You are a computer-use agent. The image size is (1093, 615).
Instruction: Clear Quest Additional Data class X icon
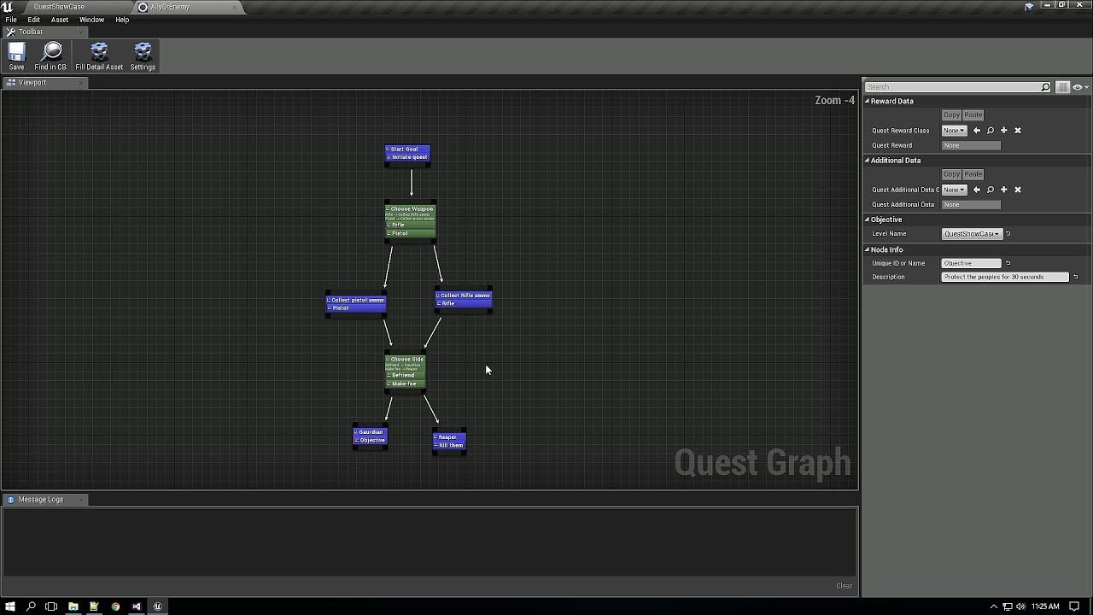(1018, 190)
